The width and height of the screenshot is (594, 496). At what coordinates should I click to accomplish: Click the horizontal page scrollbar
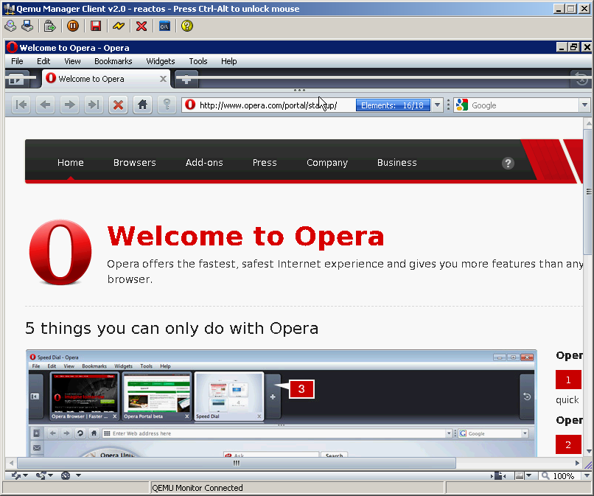coord(236,463)
